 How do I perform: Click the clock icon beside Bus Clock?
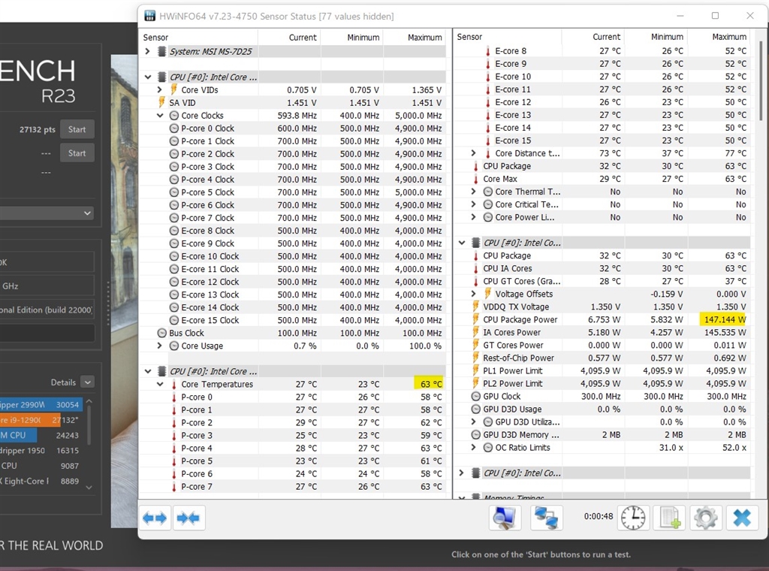(162, 333)
